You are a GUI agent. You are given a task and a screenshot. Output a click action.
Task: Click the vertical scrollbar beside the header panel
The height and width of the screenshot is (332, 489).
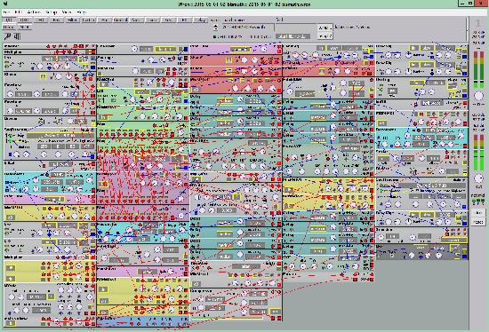[467, 28]
